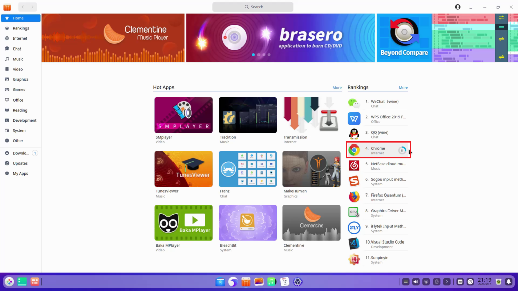Viewport: 518px width, 291px height.
Task: Click the Sunpinyin icon in Rankings
Action: pyautogui.click(x=354, y=259)
